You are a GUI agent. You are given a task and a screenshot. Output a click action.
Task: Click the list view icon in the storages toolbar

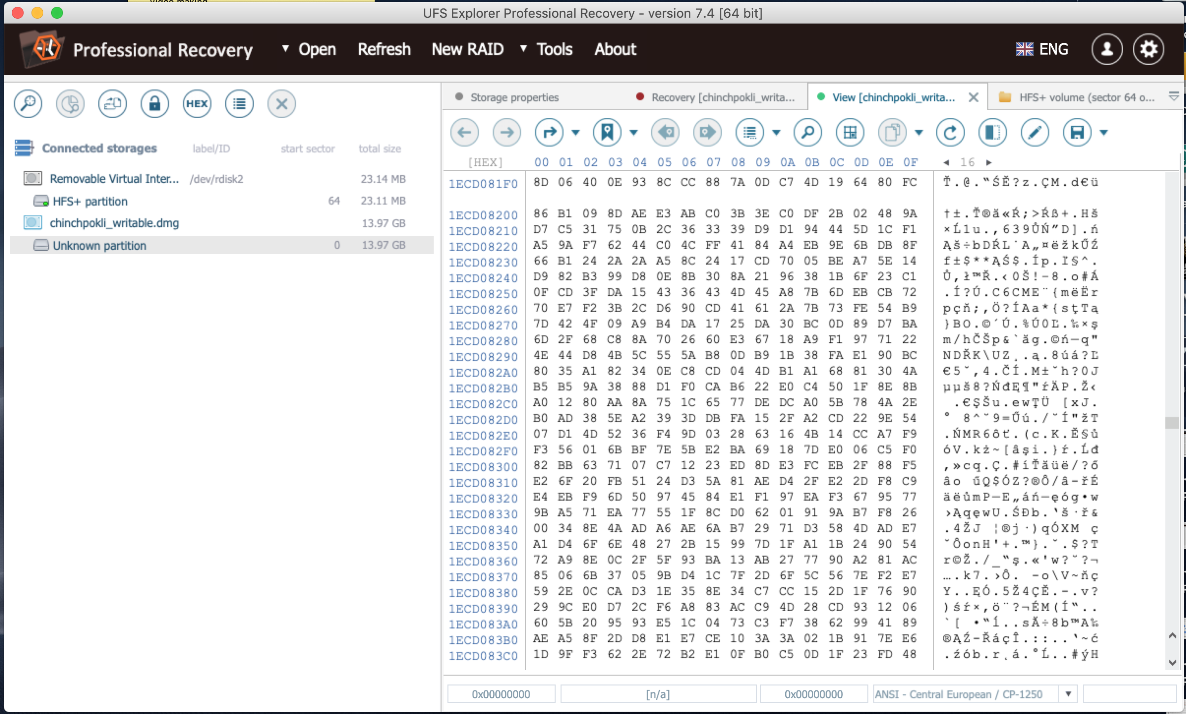(x=239, y=104)
